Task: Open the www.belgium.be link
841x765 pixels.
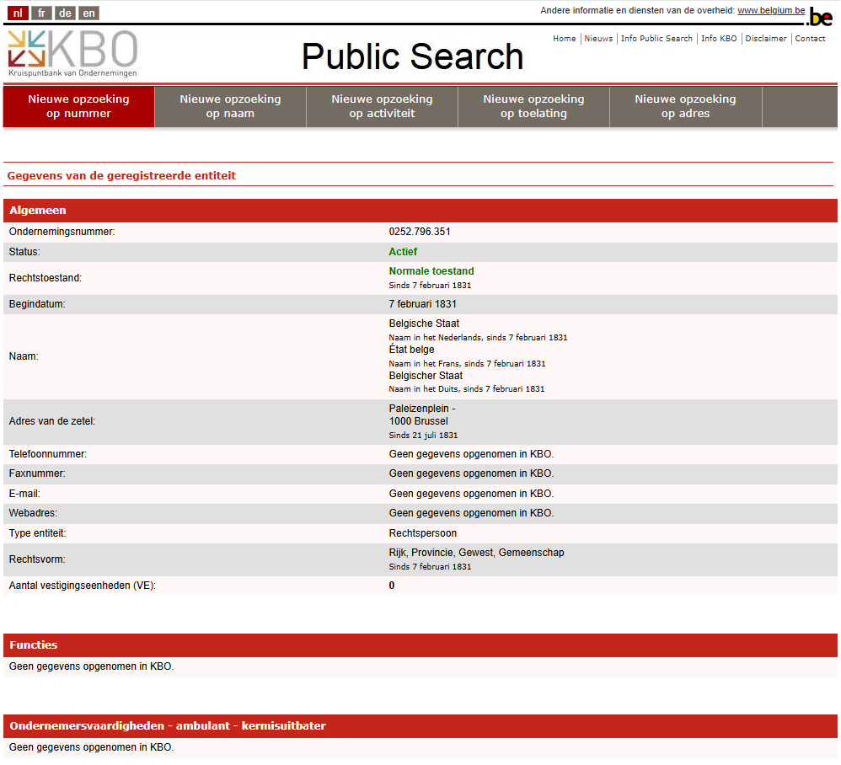Action: click(770, 10)
